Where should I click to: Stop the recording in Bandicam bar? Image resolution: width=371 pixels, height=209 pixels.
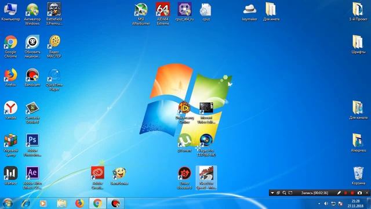[352, 193]
